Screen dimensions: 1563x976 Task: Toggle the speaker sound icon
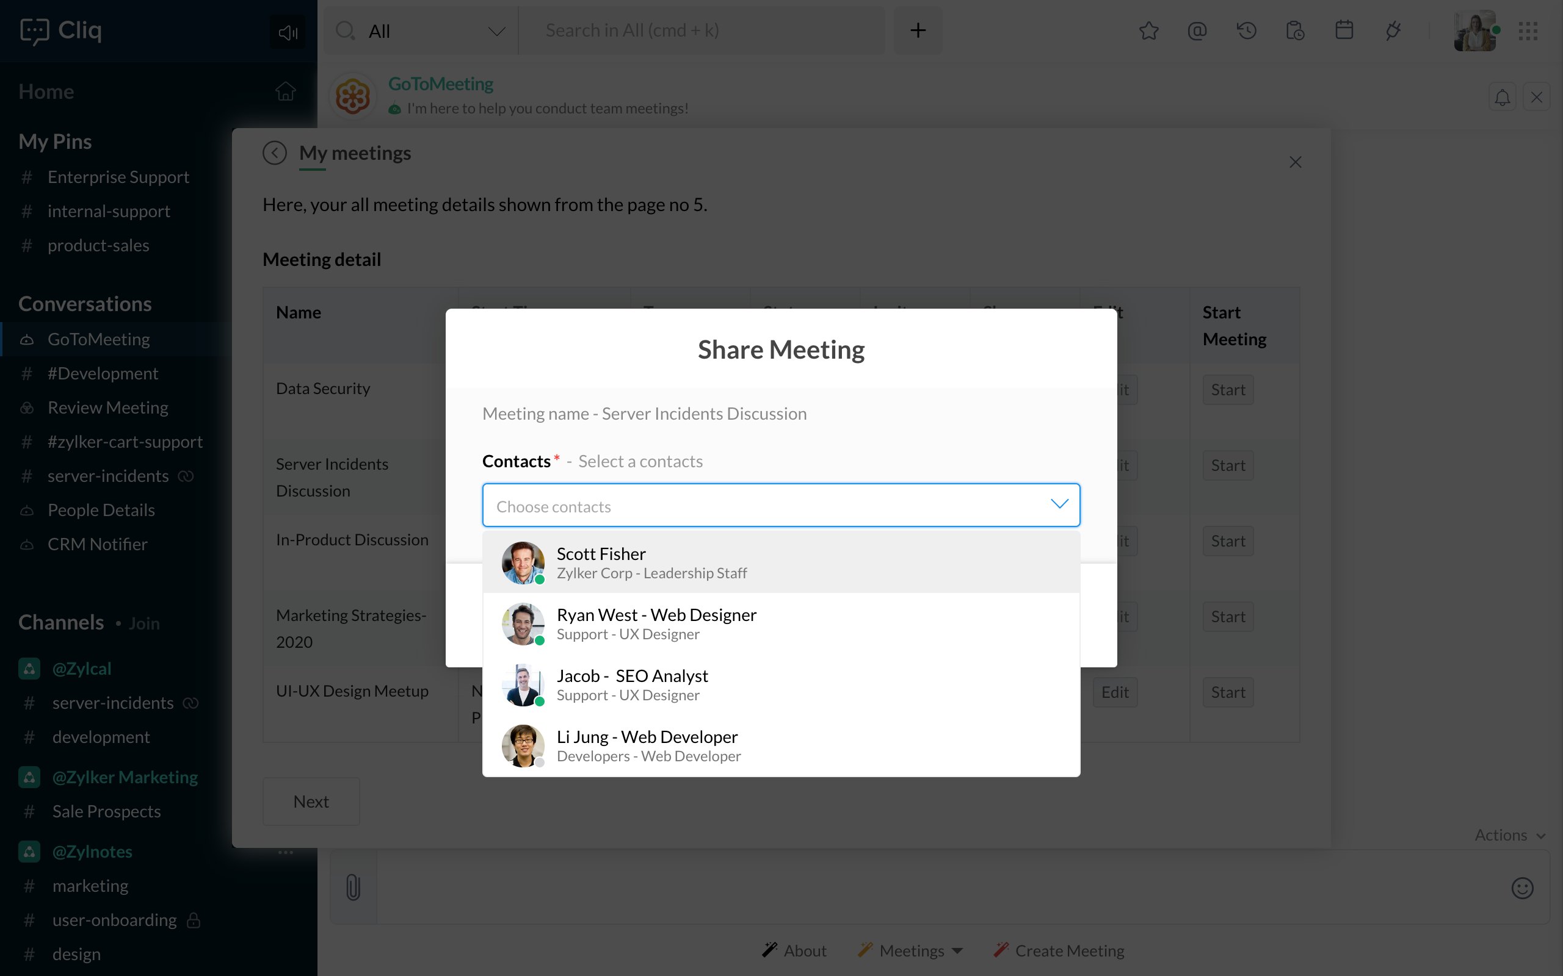coord(288,32)
